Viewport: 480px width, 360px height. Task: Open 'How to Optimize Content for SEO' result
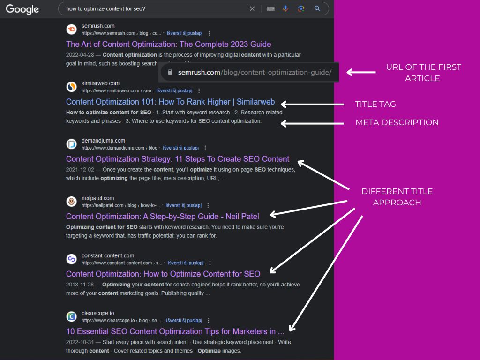[163, 274]
